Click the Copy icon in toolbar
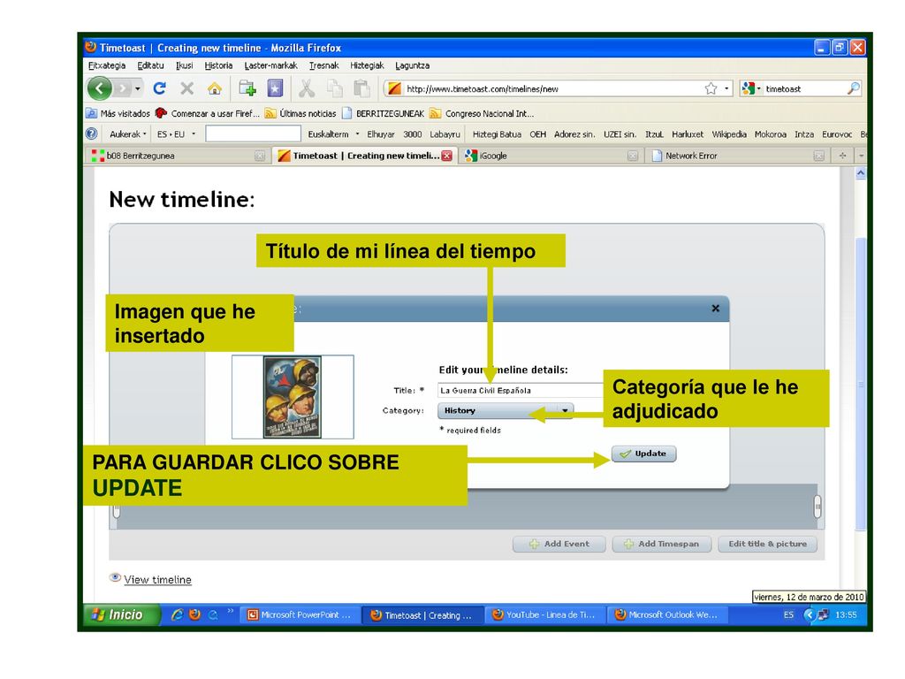Viewport: 905px width, 679px height. [x=335, y=88]
